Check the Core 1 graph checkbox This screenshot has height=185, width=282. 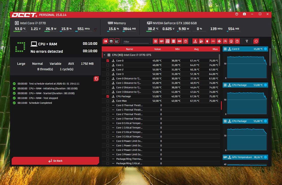[x=107, y=65]
